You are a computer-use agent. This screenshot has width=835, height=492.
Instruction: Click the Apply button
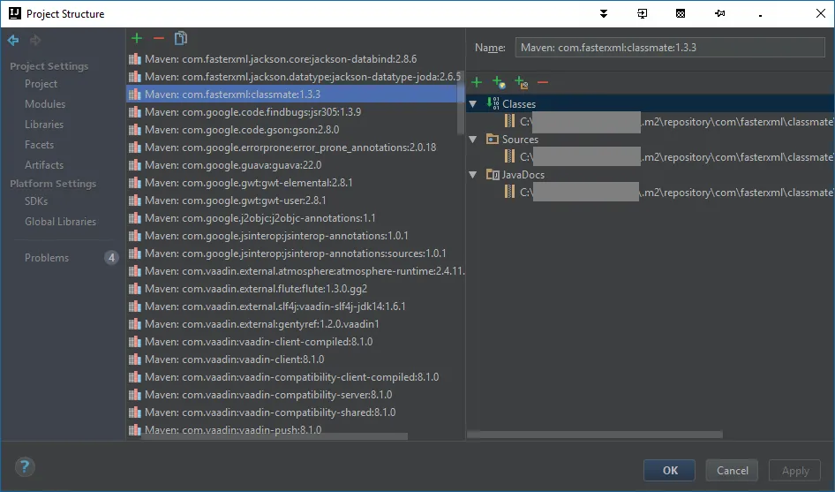pos(795,470)
